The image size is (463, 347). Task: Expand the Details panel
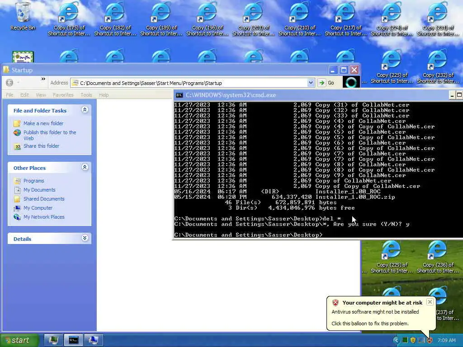click(85, 238)
